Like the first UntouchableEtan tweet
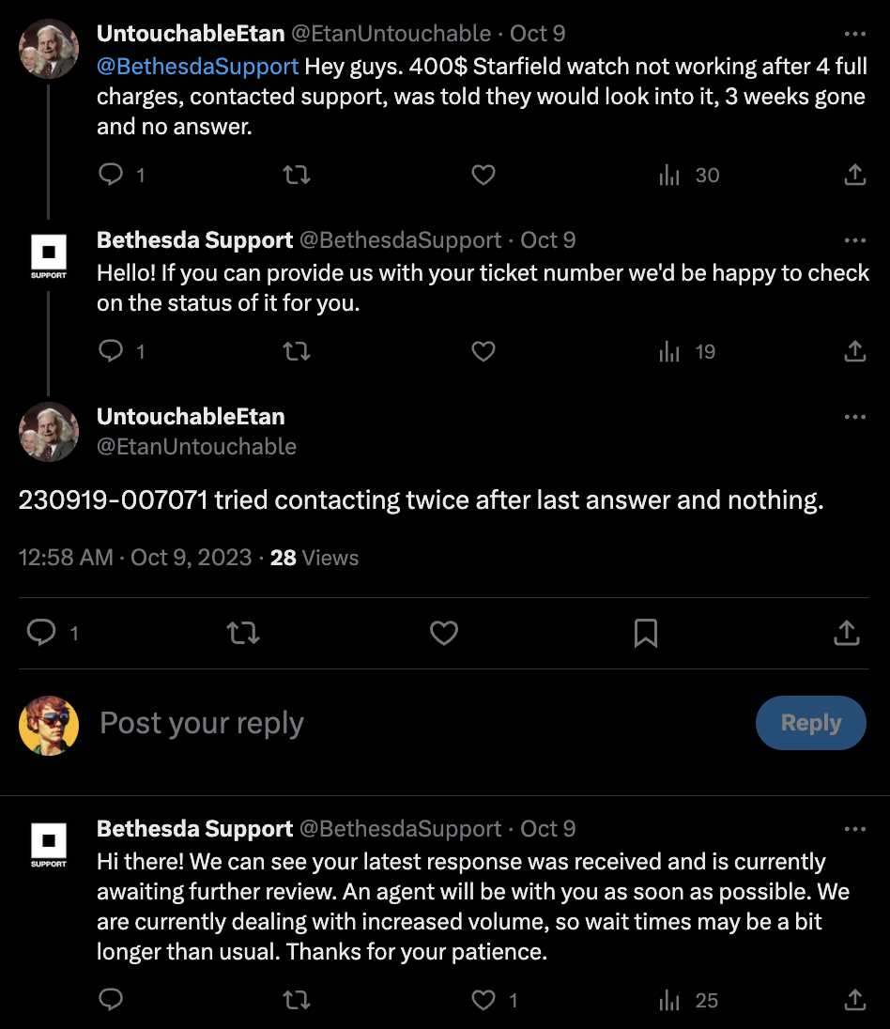The image size is (890, 1029). click(483, 176)
